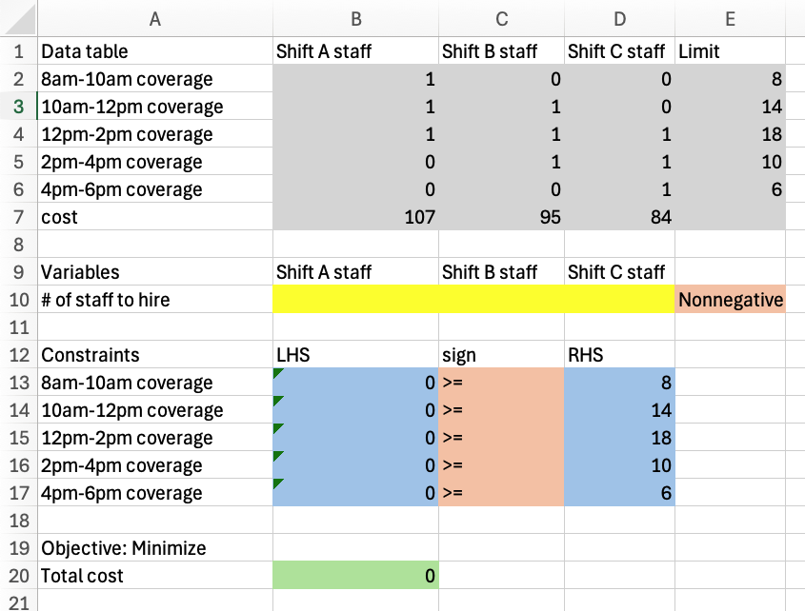Select the yellow Shift C staff input cell
The width and height of the screenshot is (805, 611).
[x=619, y=299]
